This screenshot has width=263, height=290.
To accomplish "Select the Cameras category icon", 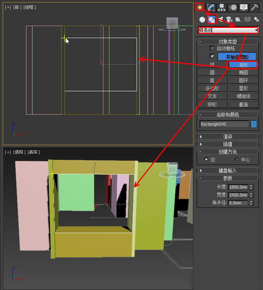I will click(x=229, y=19).
